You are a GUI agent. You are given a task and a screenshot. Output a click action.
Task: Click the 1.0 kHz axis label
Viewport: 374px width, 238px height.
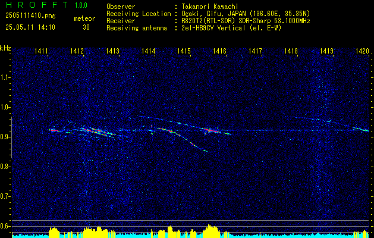5,107
